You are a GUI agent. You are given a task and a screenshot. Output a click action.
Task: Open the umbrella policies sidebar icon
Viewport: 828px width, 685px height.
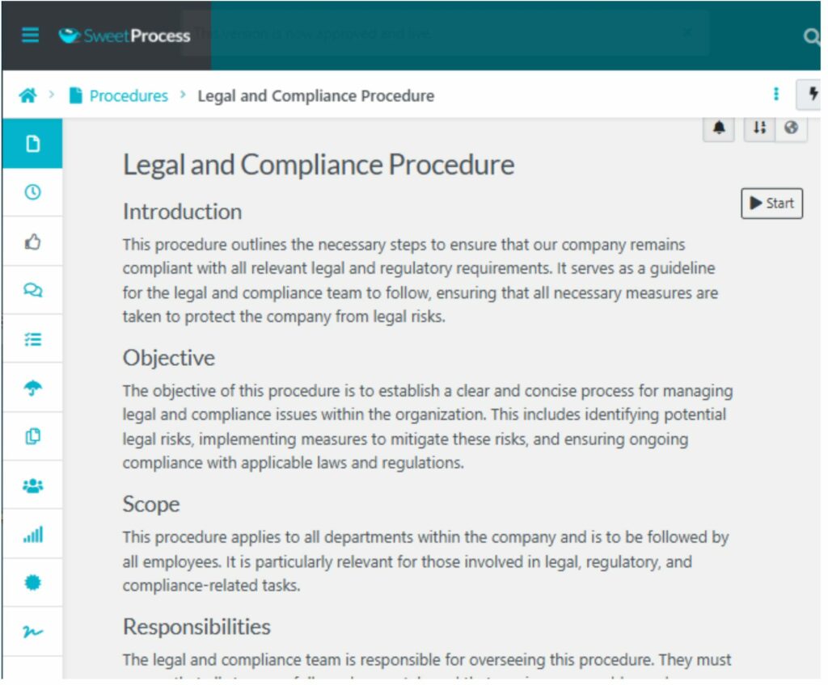pyautogui.click(x=32, y=388)
